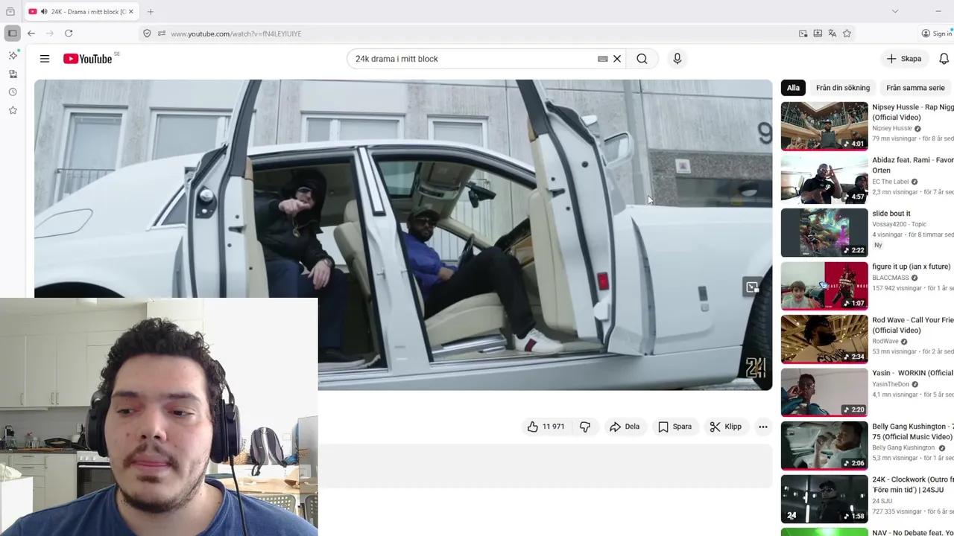Start voice search with microphone
This screenshot has height=536, width=954.
(677, 59)
